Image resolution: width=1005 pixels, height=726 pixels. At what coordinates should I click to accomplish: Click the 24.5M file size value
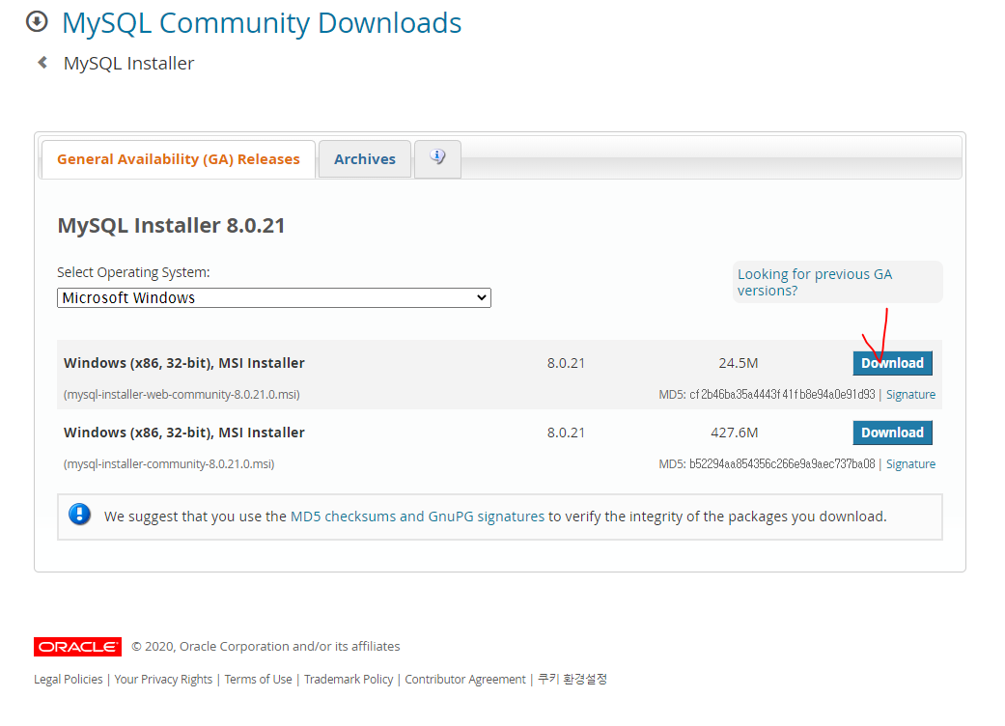(739, 363)
